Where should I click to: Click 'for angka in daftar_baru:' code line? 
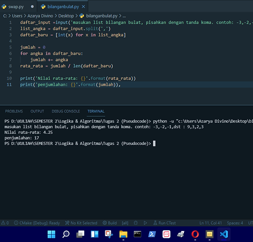52,53
